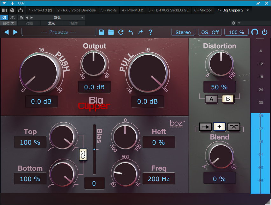This screenshot has width=271, height=205.
Task: Step to previous host preset arrow
Action: (x=27, y=17)
